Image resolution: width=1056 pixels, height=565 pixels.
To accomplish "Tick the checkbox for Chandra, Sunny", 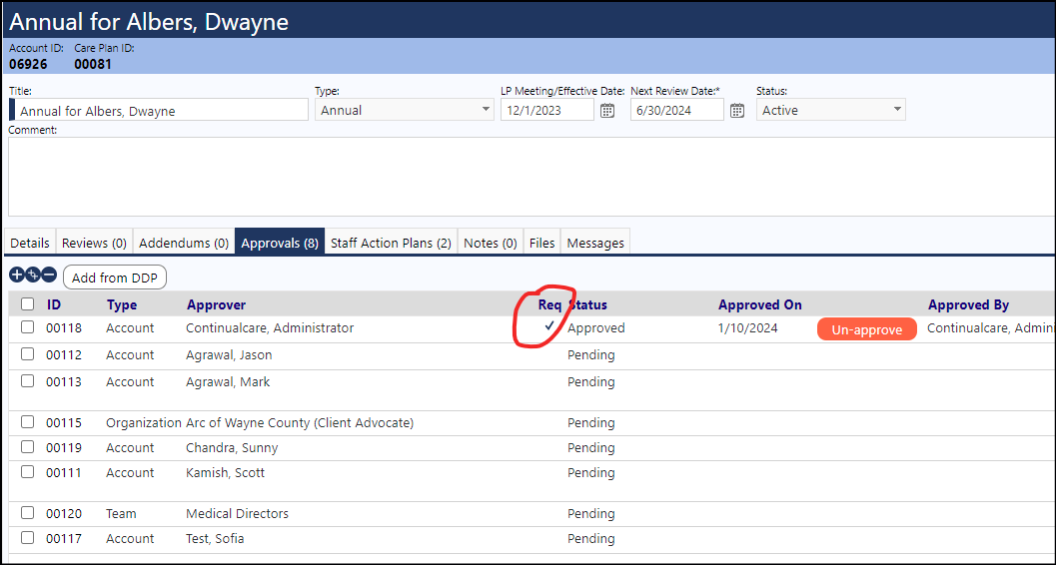I will point(27,447).
